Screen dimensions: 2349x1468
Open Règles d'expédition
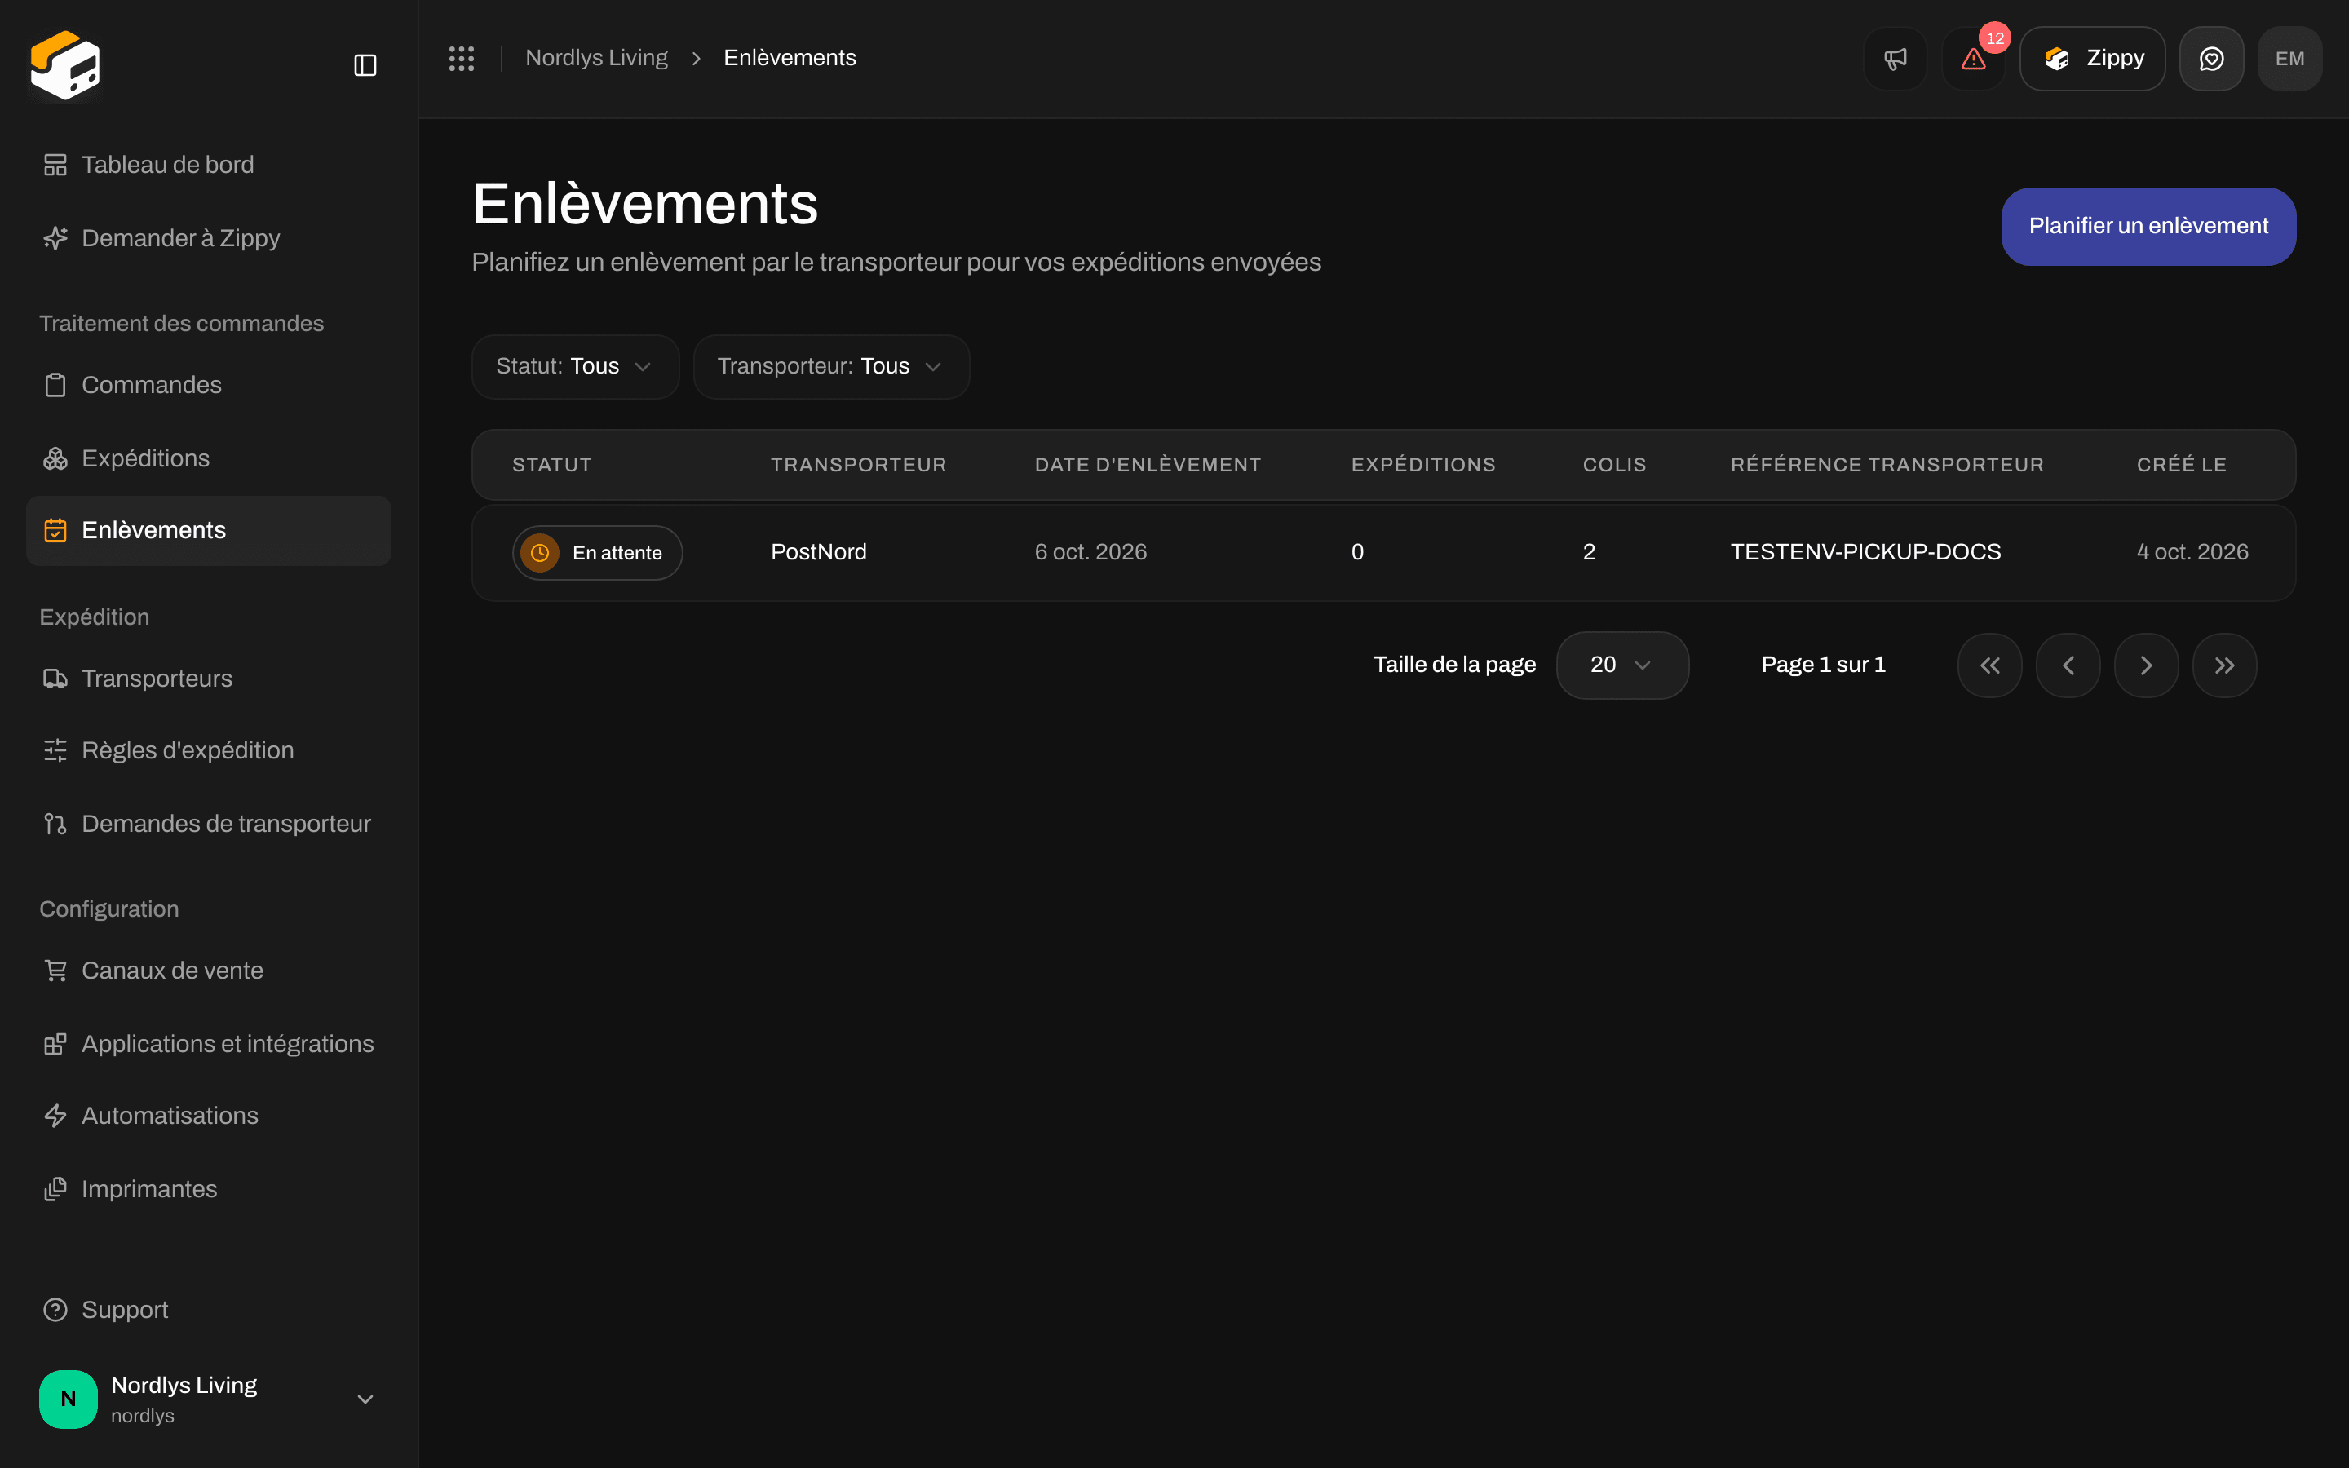pyautogui.click(x=209, y=750)
